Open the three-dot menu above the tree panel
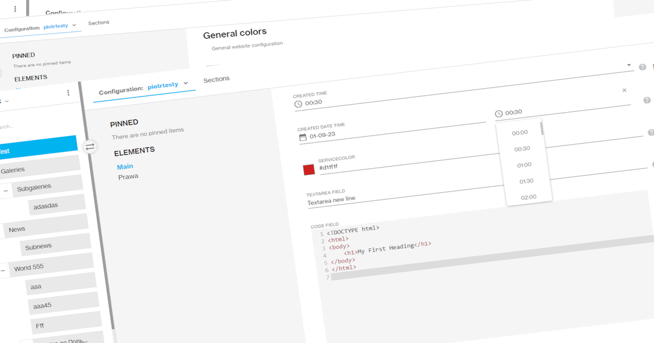Screen dimensions: 654x343 pos(68,93)
